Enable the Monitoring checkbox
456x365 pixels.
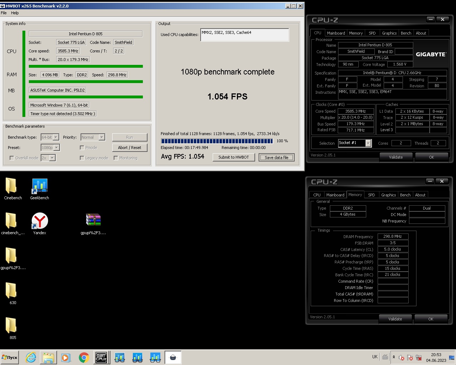pyautogui.click(x=116, y=158)
